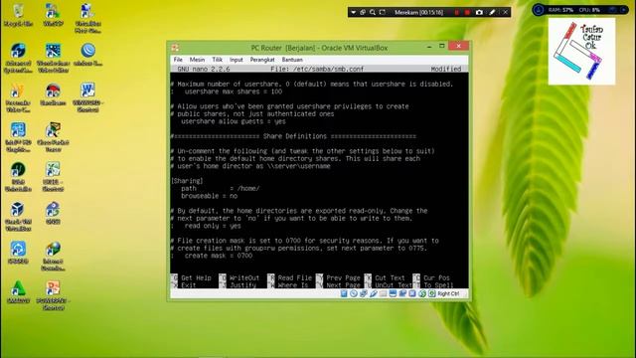Click the PC Router VirtualBox title bar
This screenshot has height=358, width=636.
(x=319, y=48)
